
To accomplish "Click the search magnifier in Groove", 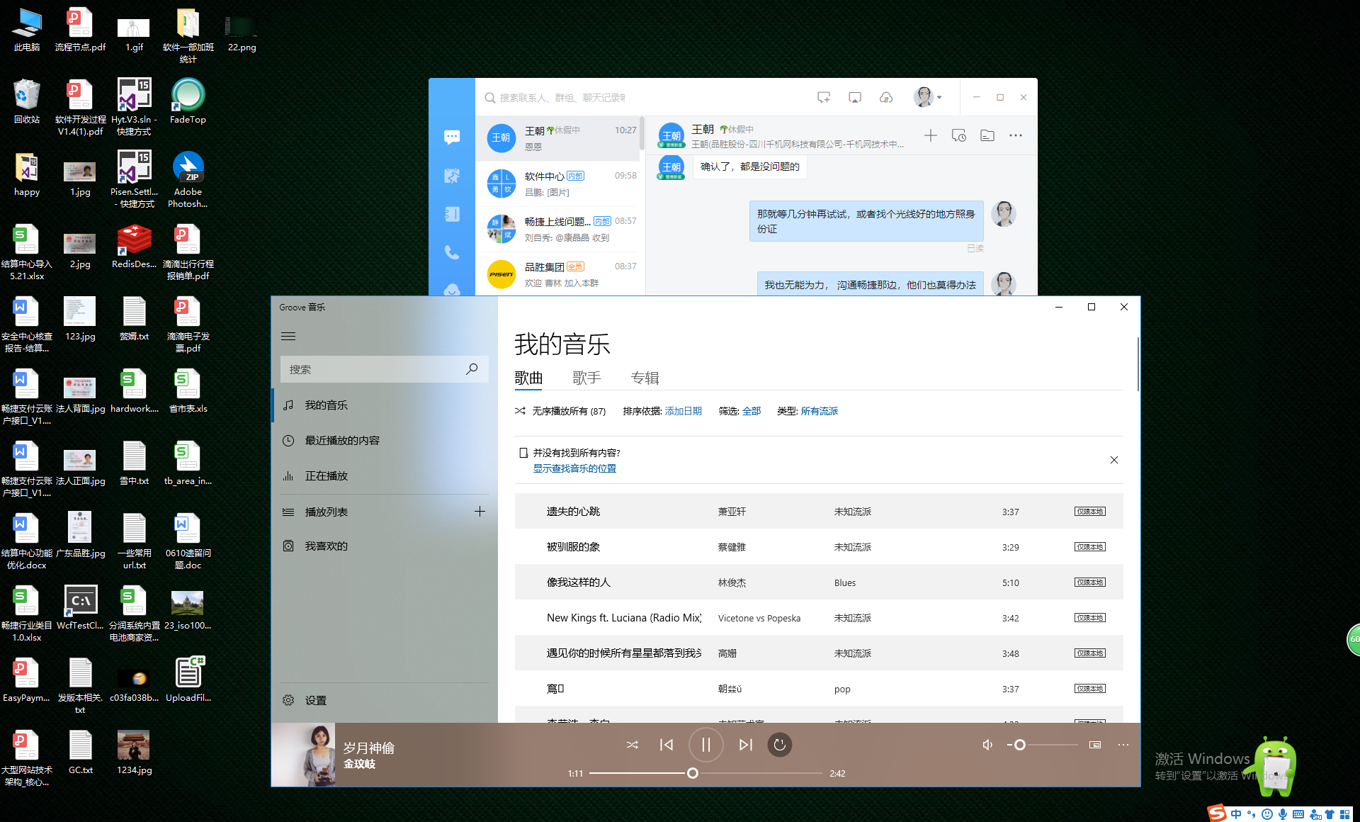I will pyautogui.click(x=472, y=369).
